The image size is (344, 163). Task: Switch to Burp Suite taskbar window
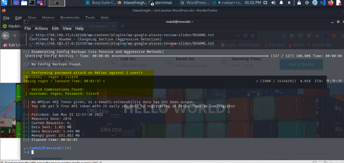tap(101, 3)
